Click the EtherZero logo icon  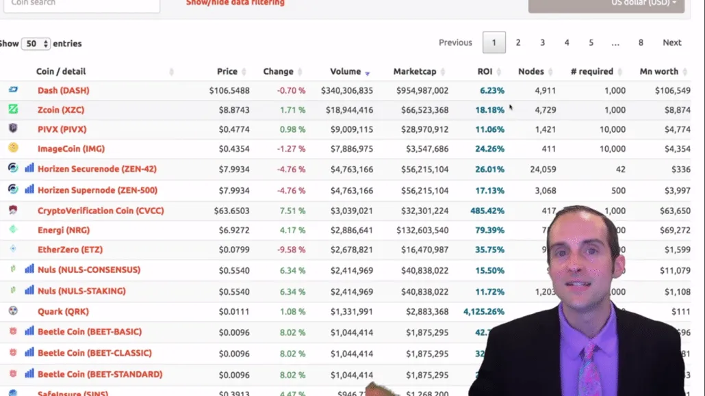pyautogui.click(x=13, y=248)
